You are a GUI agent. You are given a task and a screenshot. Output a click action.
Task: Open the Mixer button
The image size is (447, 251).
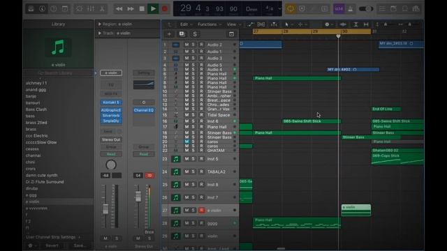(x=91, y=9)
